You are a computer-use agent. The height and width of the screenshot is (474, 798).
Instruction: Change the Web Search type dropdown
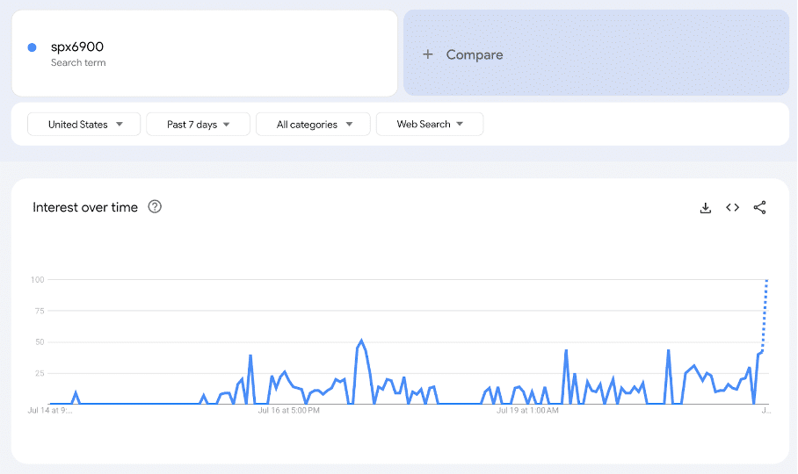point(429,125)
